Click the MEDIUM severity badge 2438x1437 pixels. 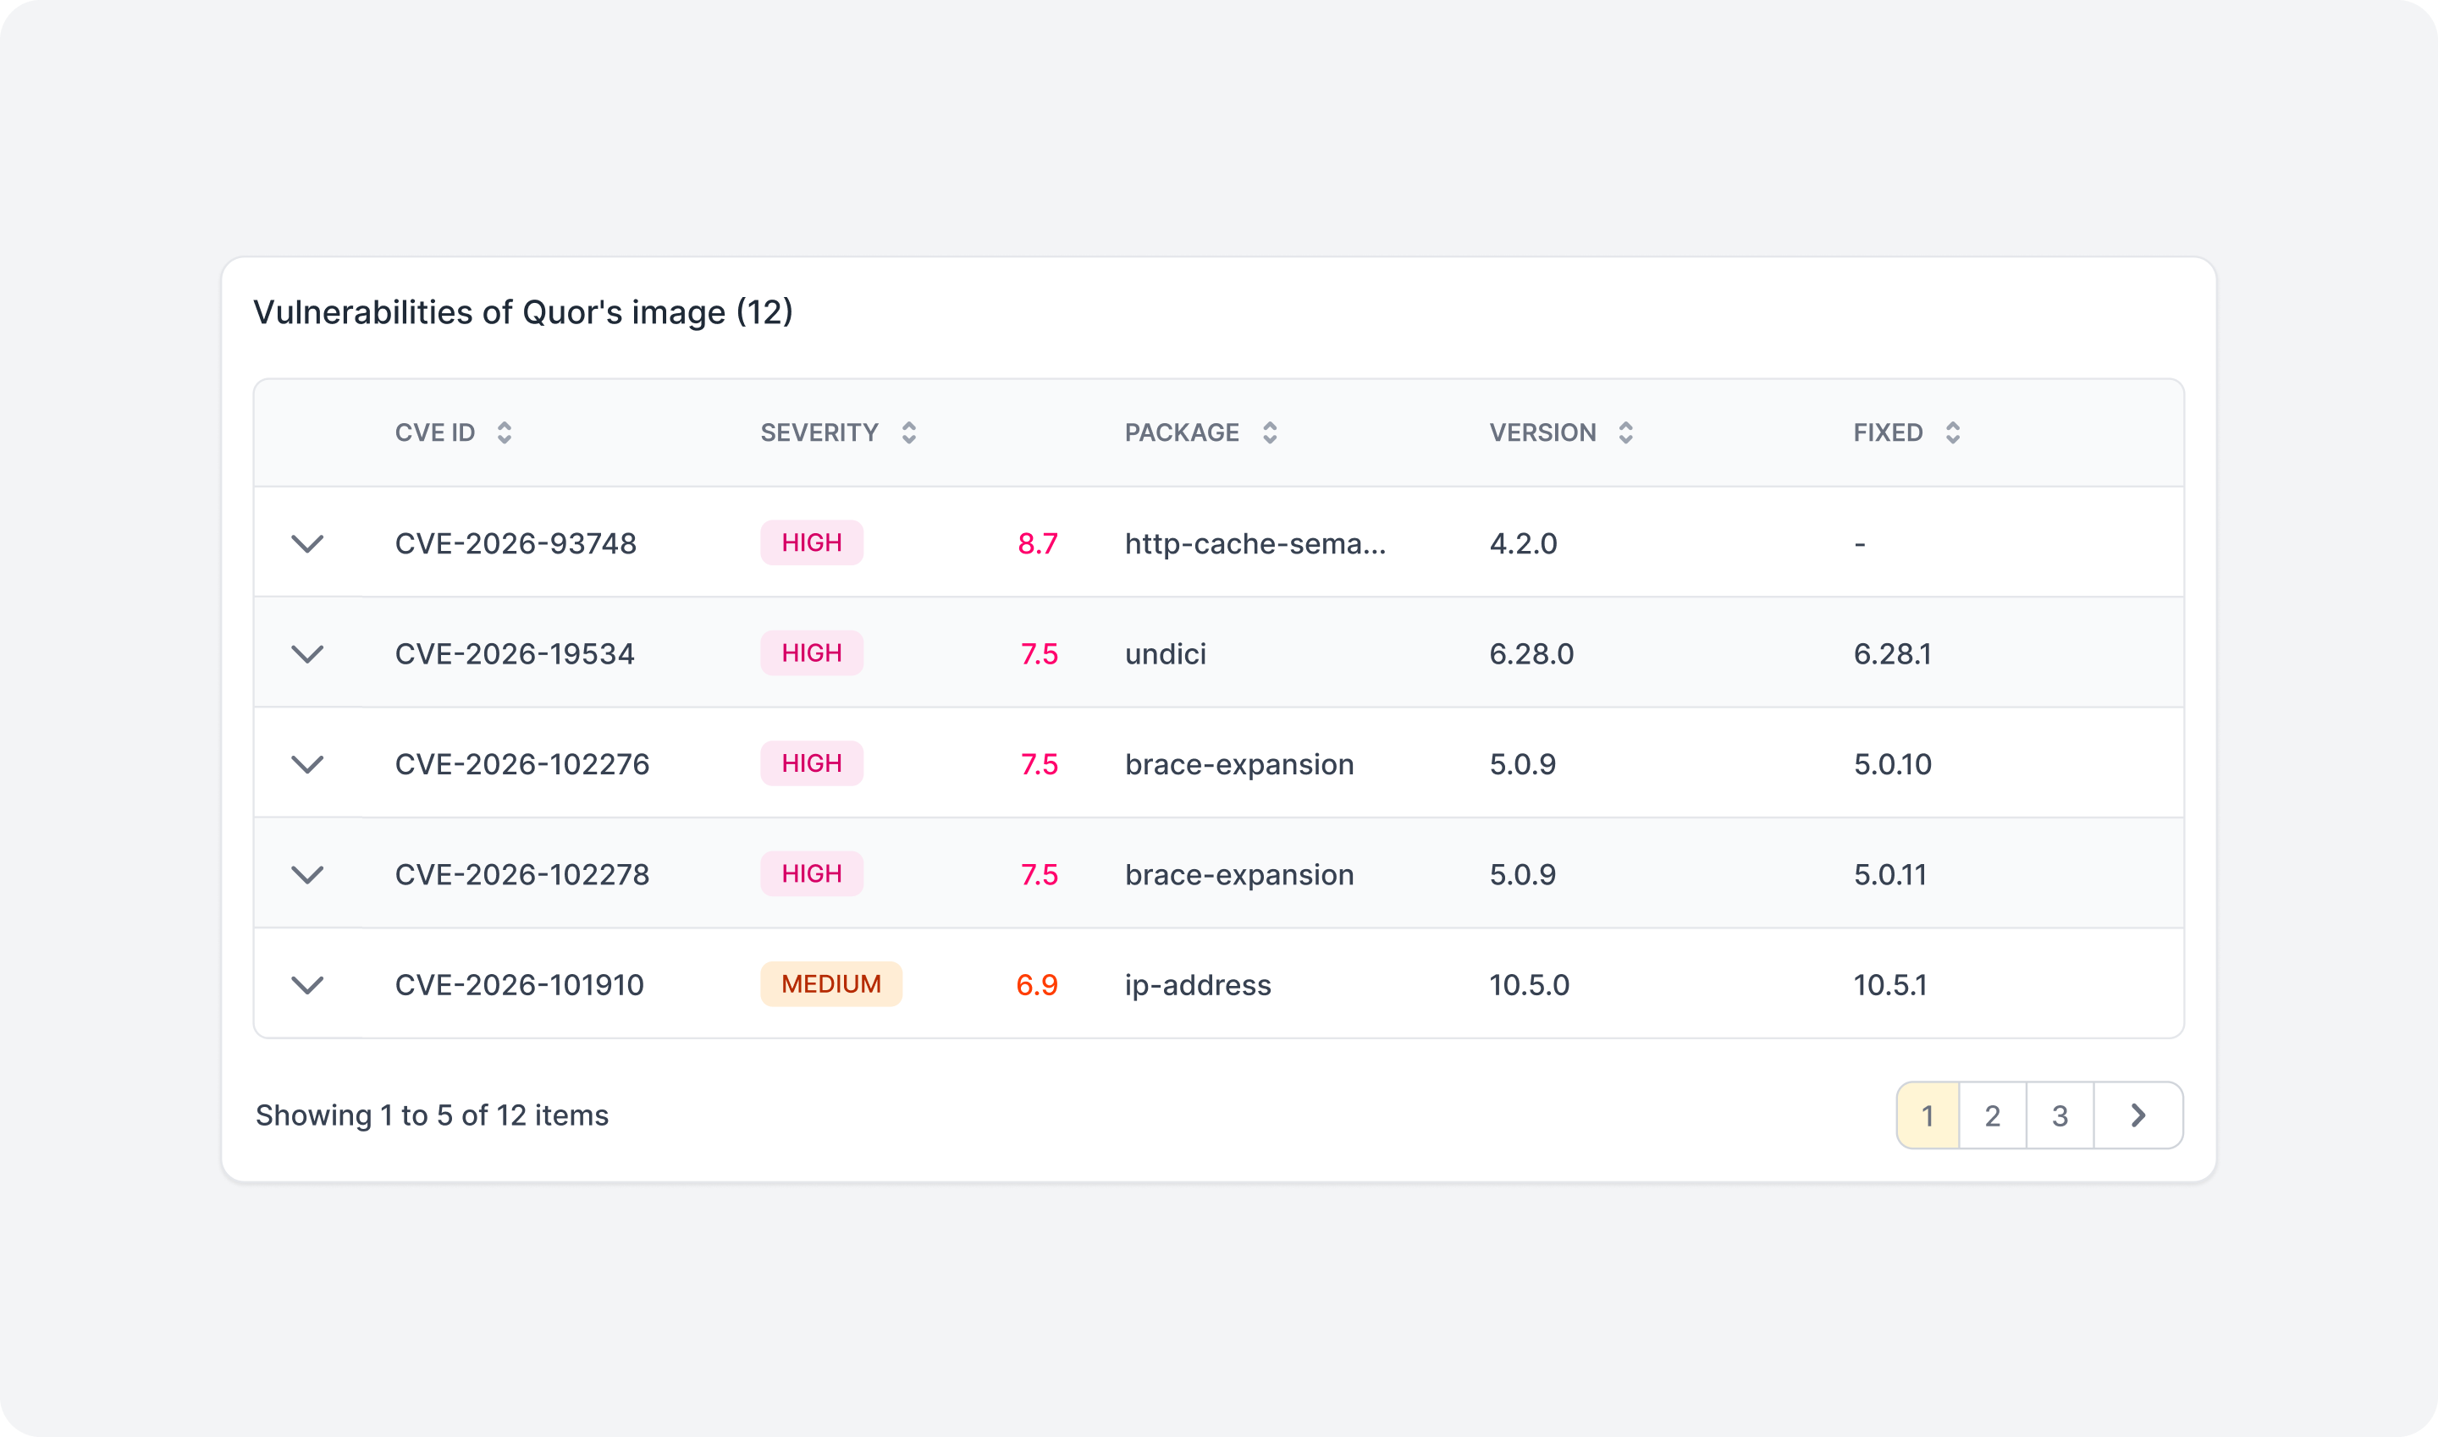831,985
